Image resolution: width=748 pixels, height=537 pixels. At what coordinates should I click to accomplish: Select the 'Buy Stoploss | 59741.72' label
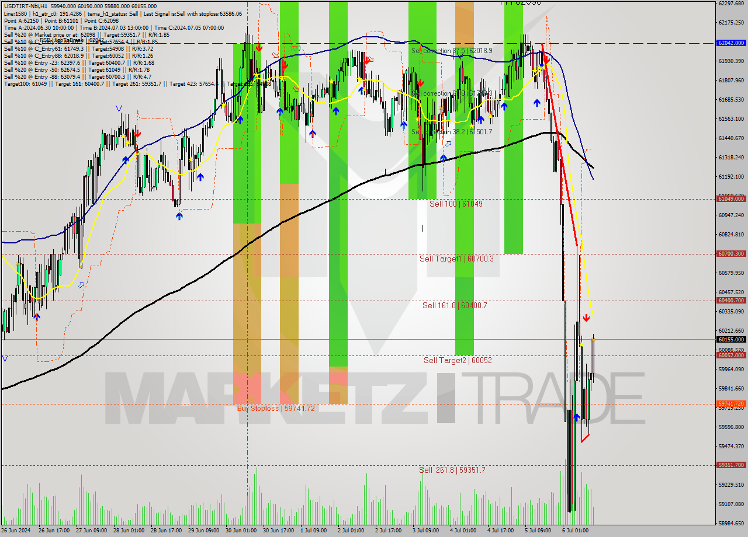coord(276,408)
